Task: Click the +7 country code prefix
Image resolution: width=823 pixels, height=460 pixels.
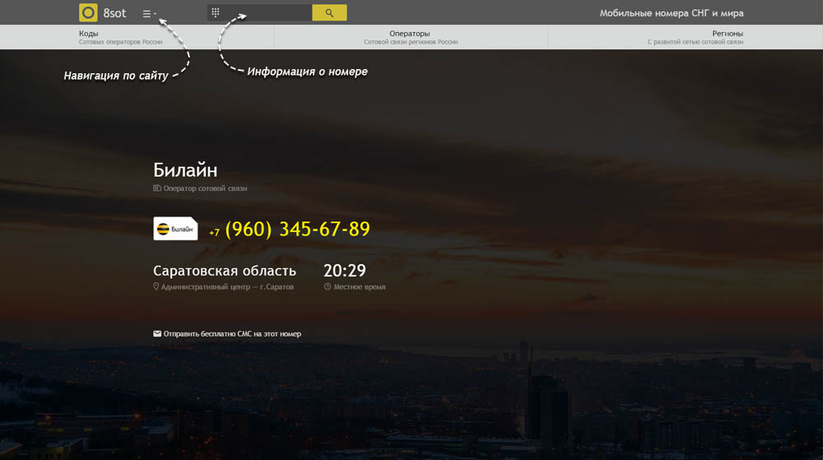Action: (x=214, y=232)
